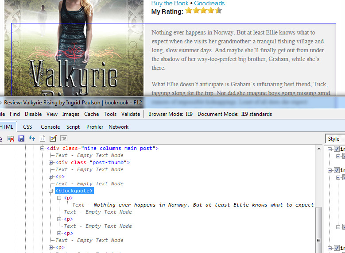Follow the Goodreads link
The image size is (345, 253).
pos(209,4)
